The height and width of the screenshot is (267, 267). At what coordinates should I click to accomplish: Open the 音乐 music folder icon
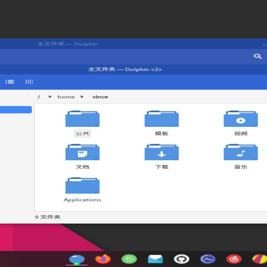pos(241,152)
